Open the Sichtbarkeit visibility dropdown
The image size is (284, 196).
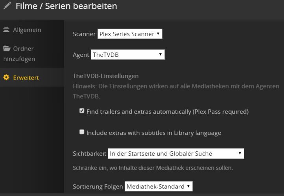(175, 154)
